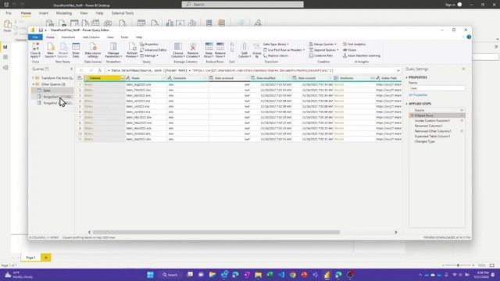
Task: Open the Manage dropdown in the Query group
Action: pos(149,55)
